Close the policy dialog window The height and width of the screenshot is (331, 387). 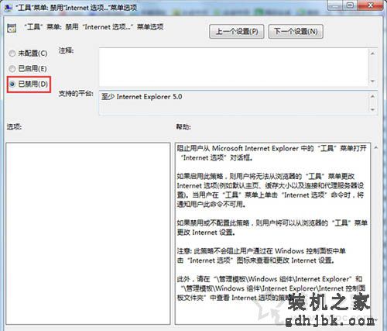point(371,5)
